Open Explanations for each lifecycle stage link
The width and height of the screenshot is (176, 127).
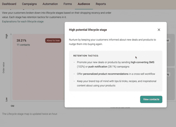point(23,21)
